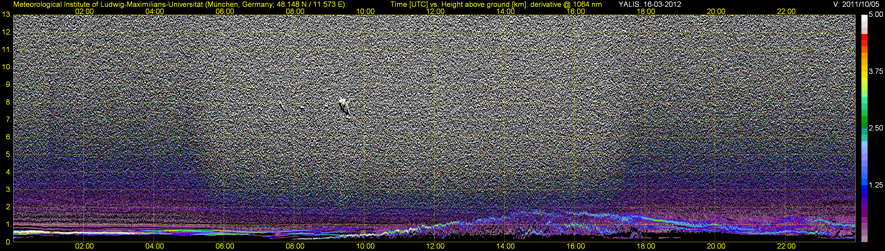This screenshot has width=885, height=251.
Task: Click the 0 km height axis label
Action: [x=8, y=242]
